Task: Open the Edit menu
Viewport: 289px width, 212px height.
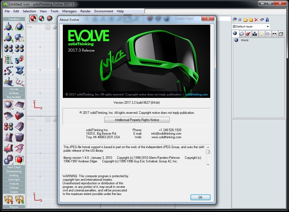Action: tap(16, 11)
